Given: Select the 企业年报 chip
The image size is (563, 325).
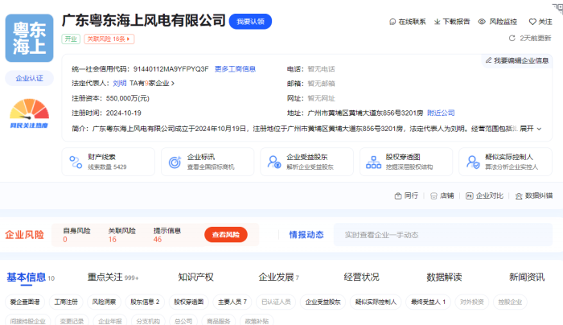Looking at the screenshot, I should click(110, 321).
